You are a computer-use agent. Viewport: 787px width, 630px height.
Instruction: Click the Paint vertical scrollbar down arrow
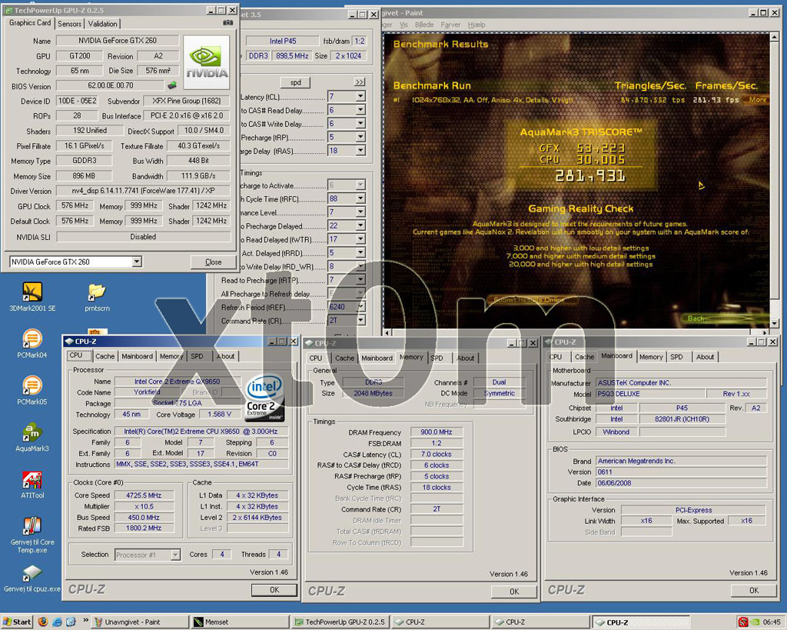click(775, 323)
